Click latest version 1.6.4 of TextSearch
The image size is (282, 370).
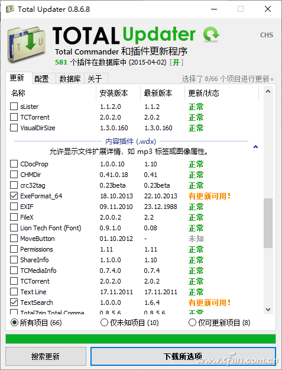click(x=152, y=303)
